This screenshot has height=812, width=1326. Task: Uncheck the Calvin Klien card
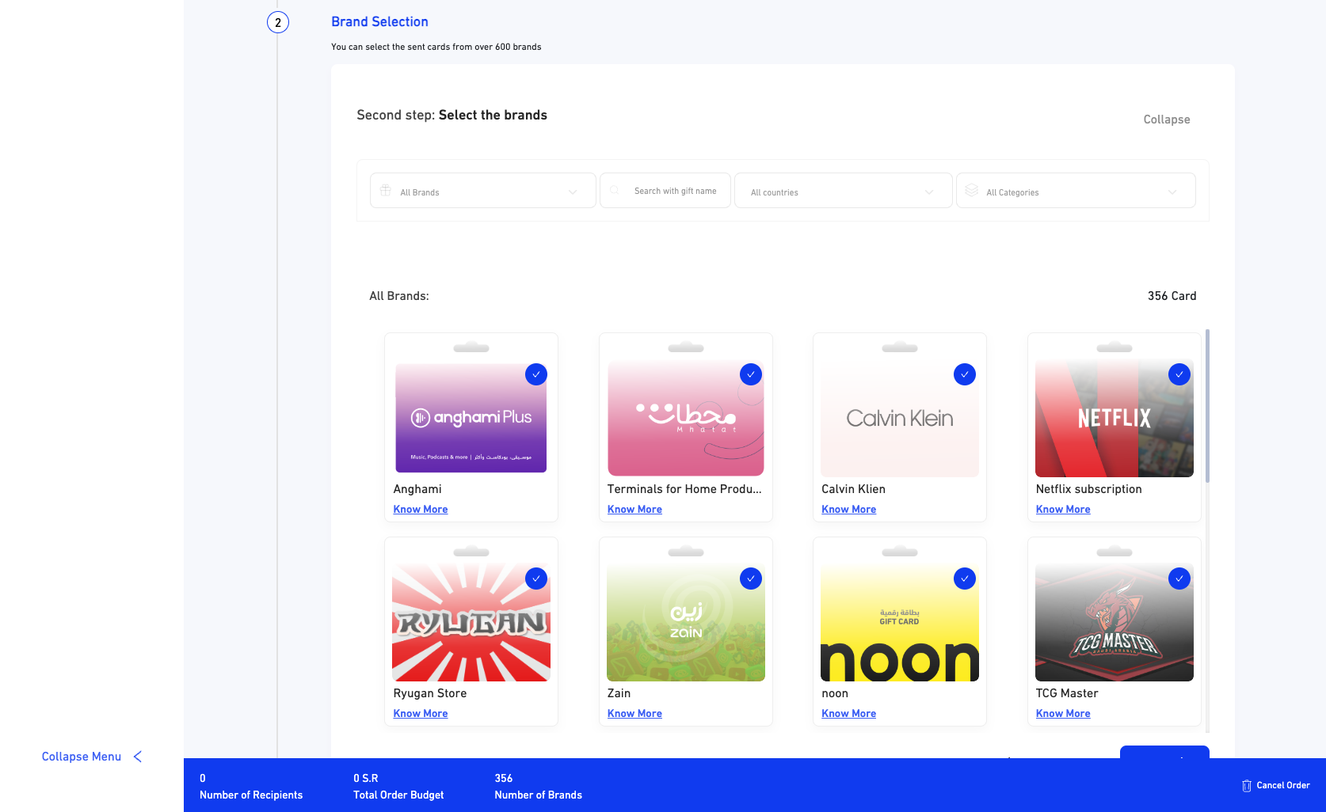pos(965,374)
